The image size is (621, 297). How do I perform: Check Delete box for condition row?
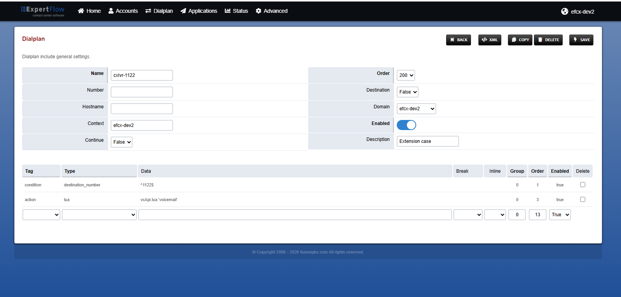click(x=583, y=185)
